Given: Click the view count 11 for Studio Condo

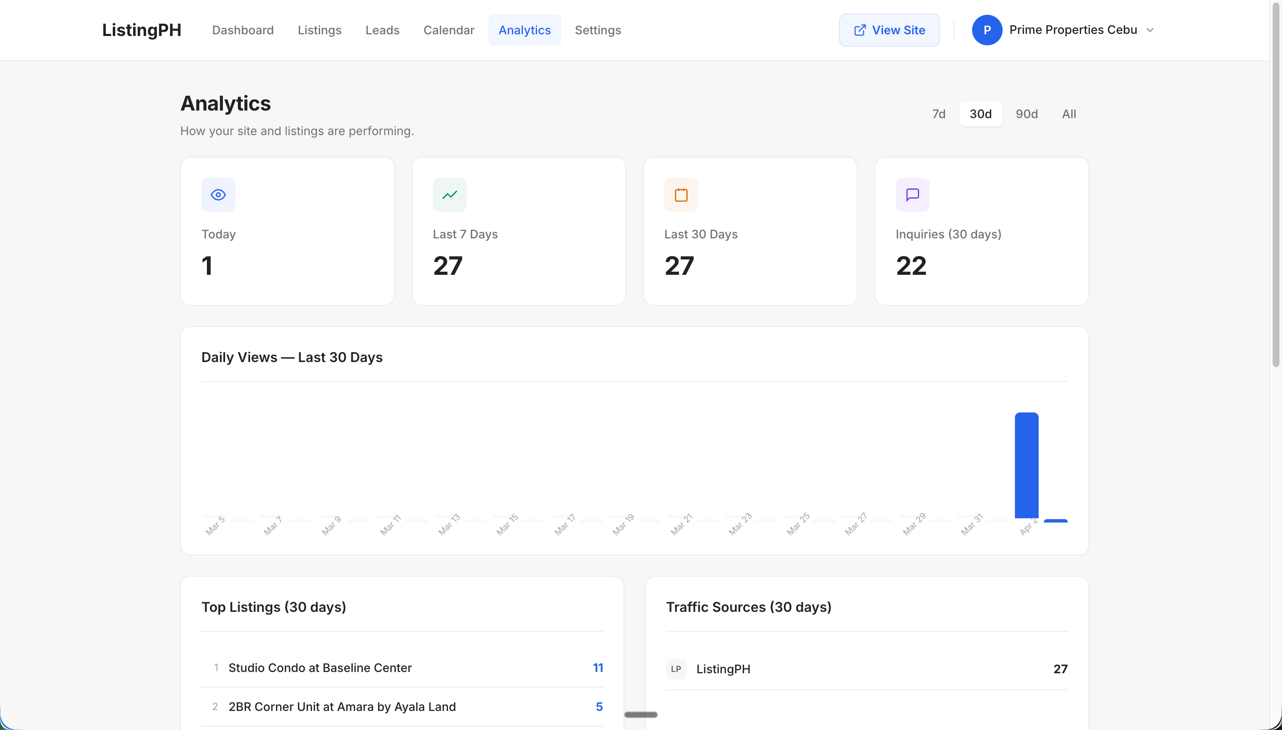Looking at the screenshot, I should [597, 668].
